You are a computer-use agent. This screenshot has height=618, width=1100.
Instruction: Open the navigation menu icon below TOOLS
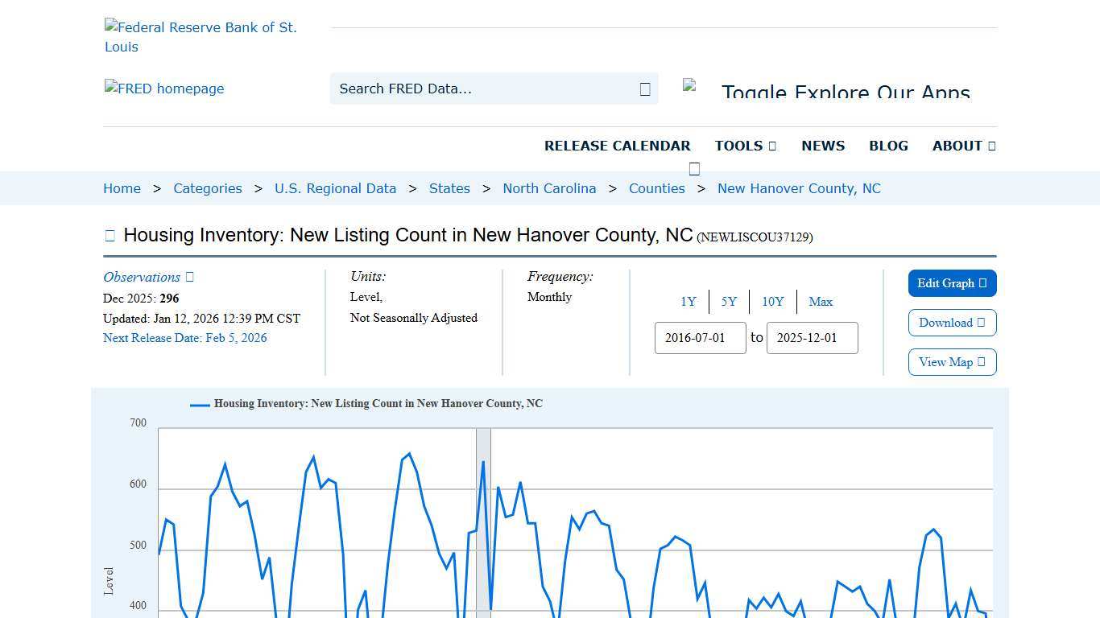point(694,168)
